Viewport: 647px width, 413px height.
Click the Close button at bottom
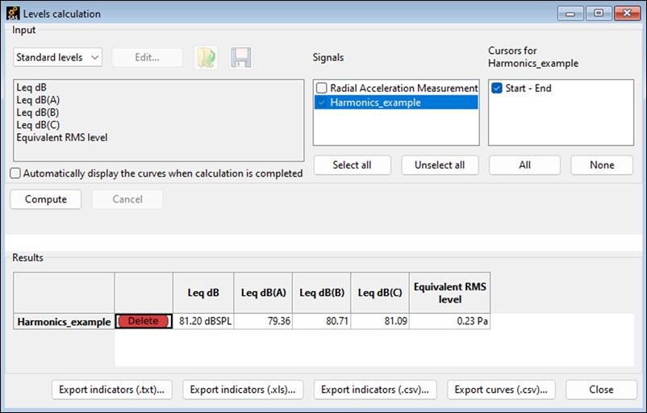click(x=600, y=390)
